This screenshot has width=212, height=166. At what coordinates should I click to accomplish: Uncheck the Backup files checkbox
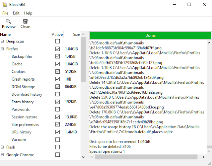click(57, 56)
